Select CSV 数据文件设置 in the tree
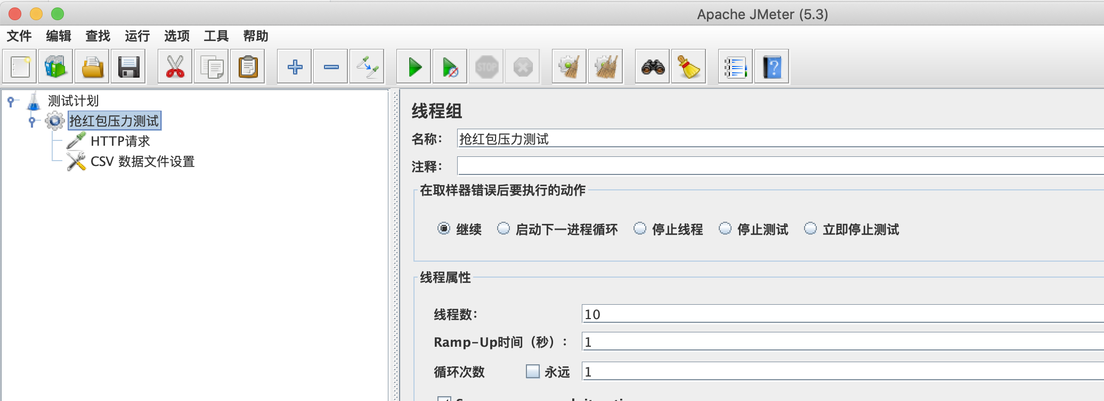This screenshot has width=1104, height=401. point(143,161)
